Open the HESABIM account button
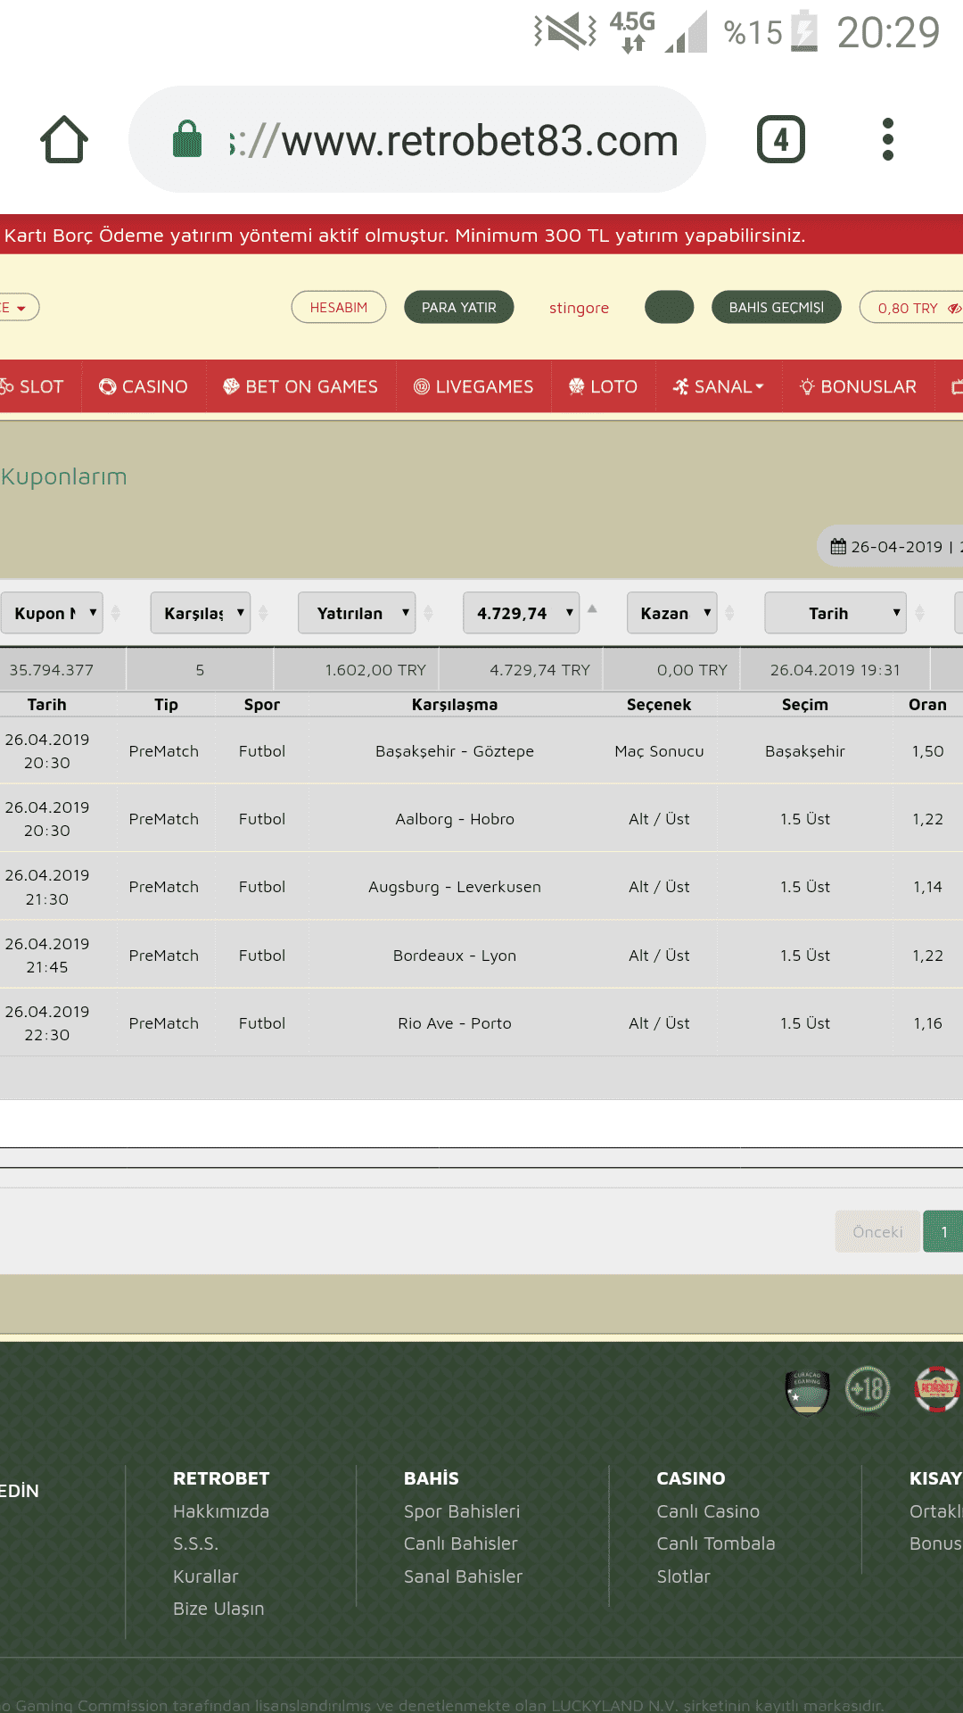 [339, 307]
